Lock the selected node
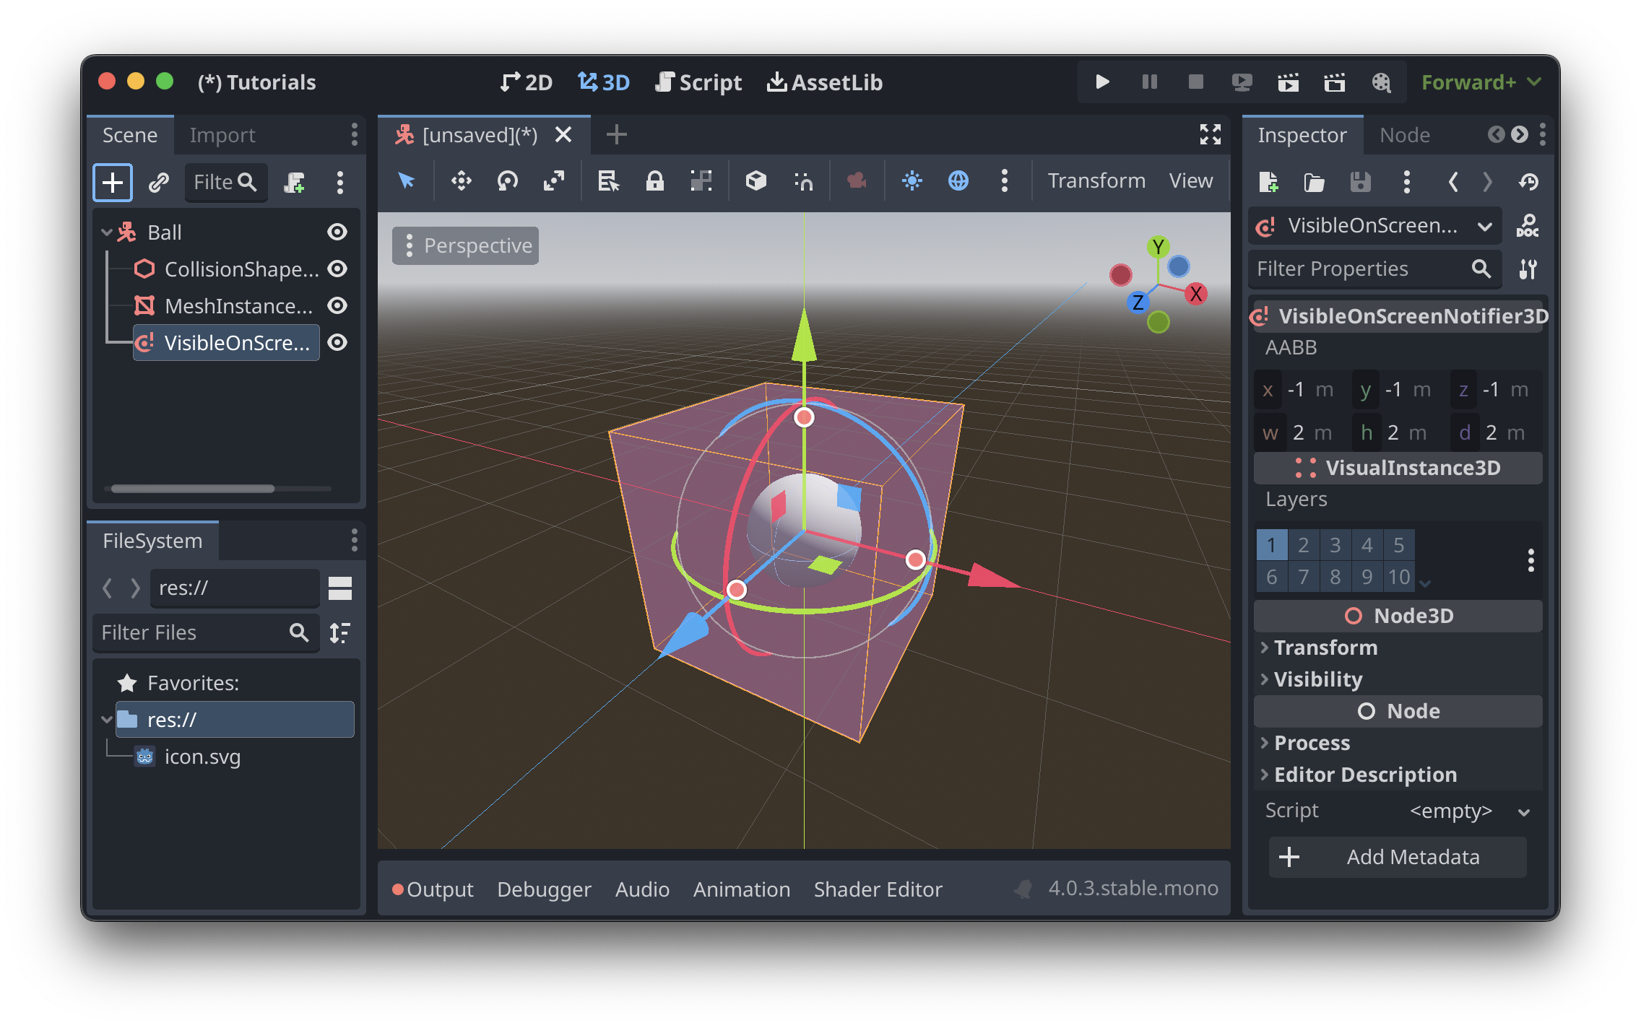Image resolution: width=1641 pixels, height=1028 pixels. (x=655, y=181)
